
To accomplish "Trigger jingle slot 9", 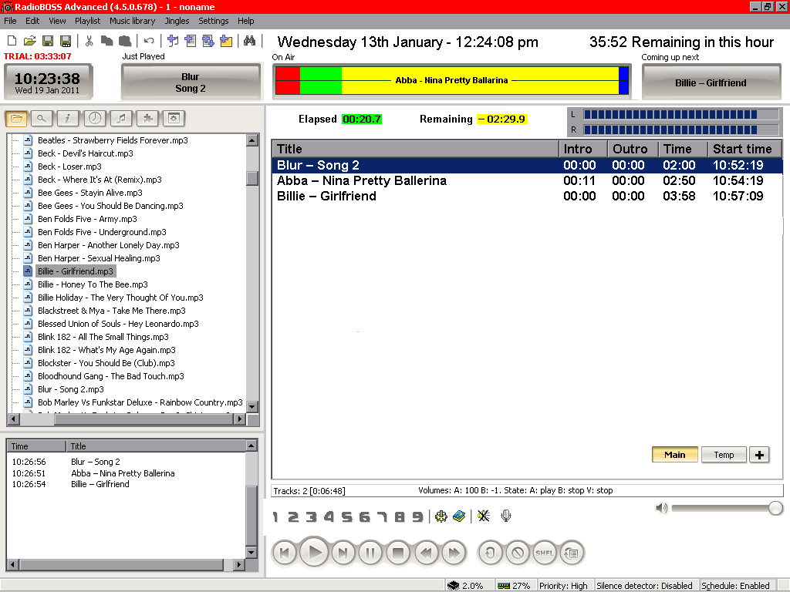I will pyautogui.click(x=417, y=516).
